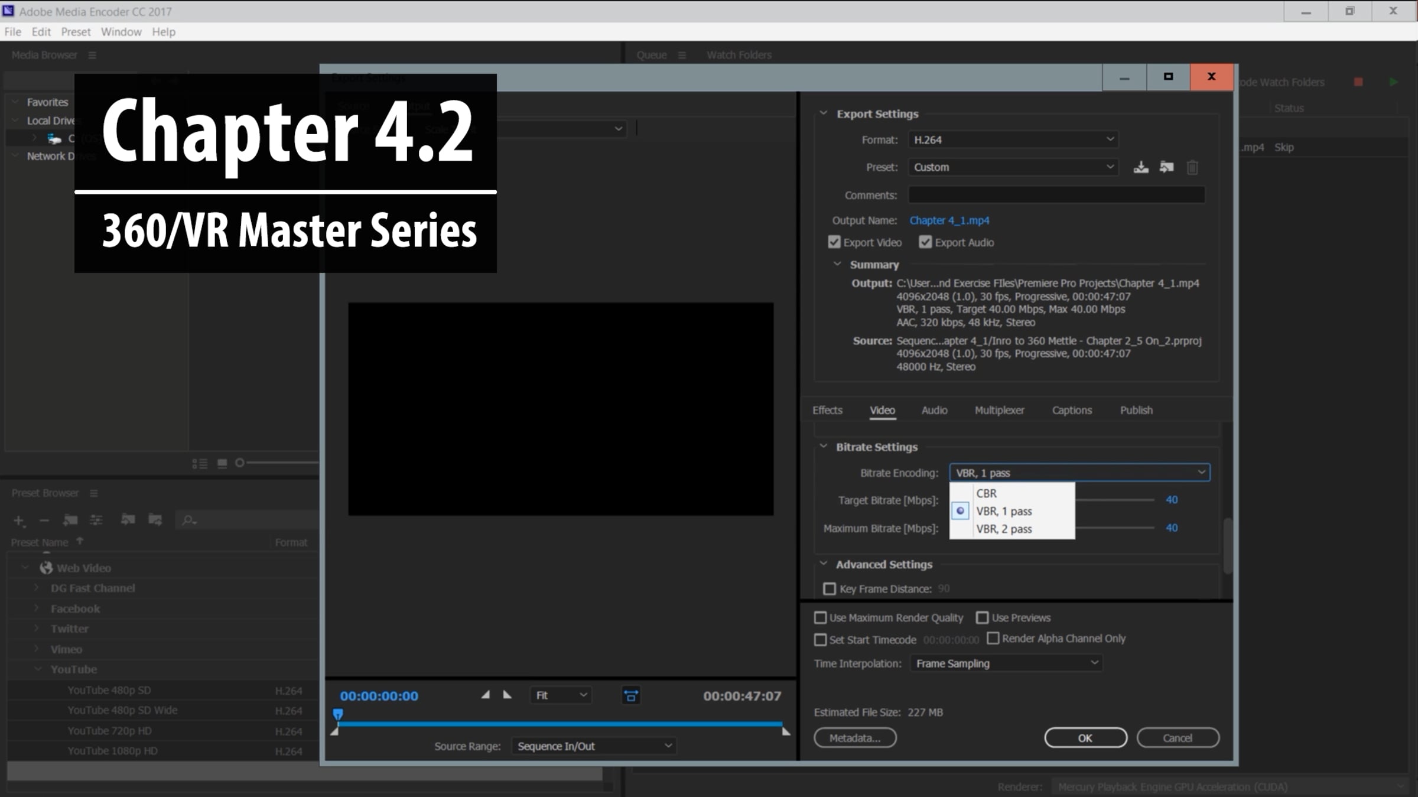Viewport: 1418px width, 797px height.
Task: Switch Media Browser to thumbnail view
Action: [222, 464]
